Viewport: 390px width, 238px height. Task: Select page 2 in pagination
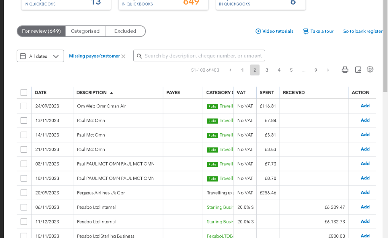(255, 70)
